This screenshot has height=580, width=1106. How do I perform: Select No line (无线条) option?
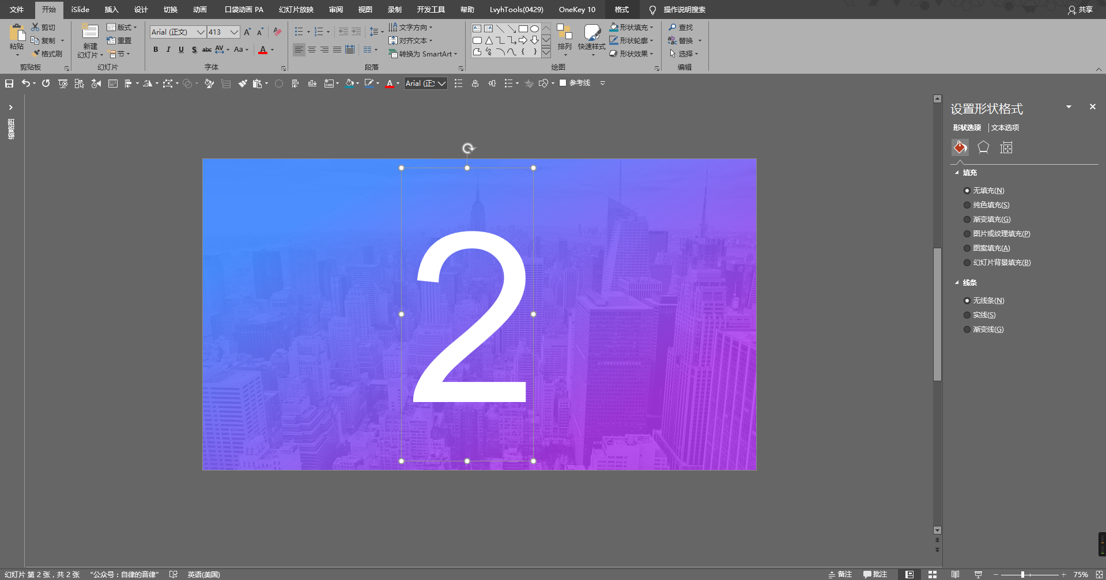tap(984, 301)
